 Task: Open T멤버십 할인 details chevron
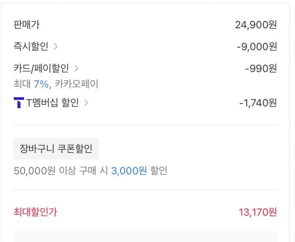tap(86, 103)
